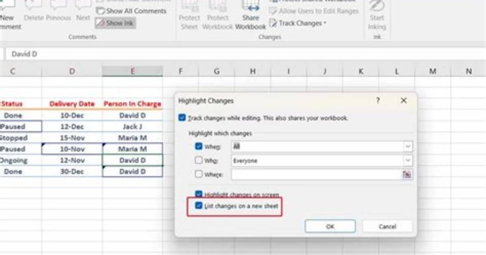Select column N header

click(x=469, y=71)
